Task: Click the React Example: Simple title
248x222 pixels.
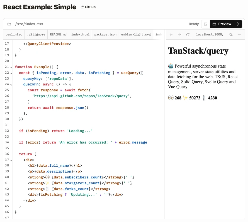Action: click(40, 7)
